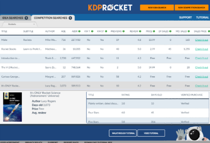Image resolution: width=210 pixels, height=143 pixels.
Task: Click author cell Travis S.
Action: click(51, 58)
